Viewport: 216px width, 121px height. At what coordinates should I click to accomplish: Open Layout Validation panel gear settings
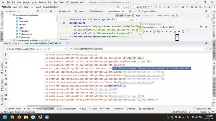[206, 11]
